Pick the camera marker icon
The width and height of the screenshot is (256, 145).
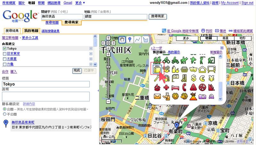point(203,96)
